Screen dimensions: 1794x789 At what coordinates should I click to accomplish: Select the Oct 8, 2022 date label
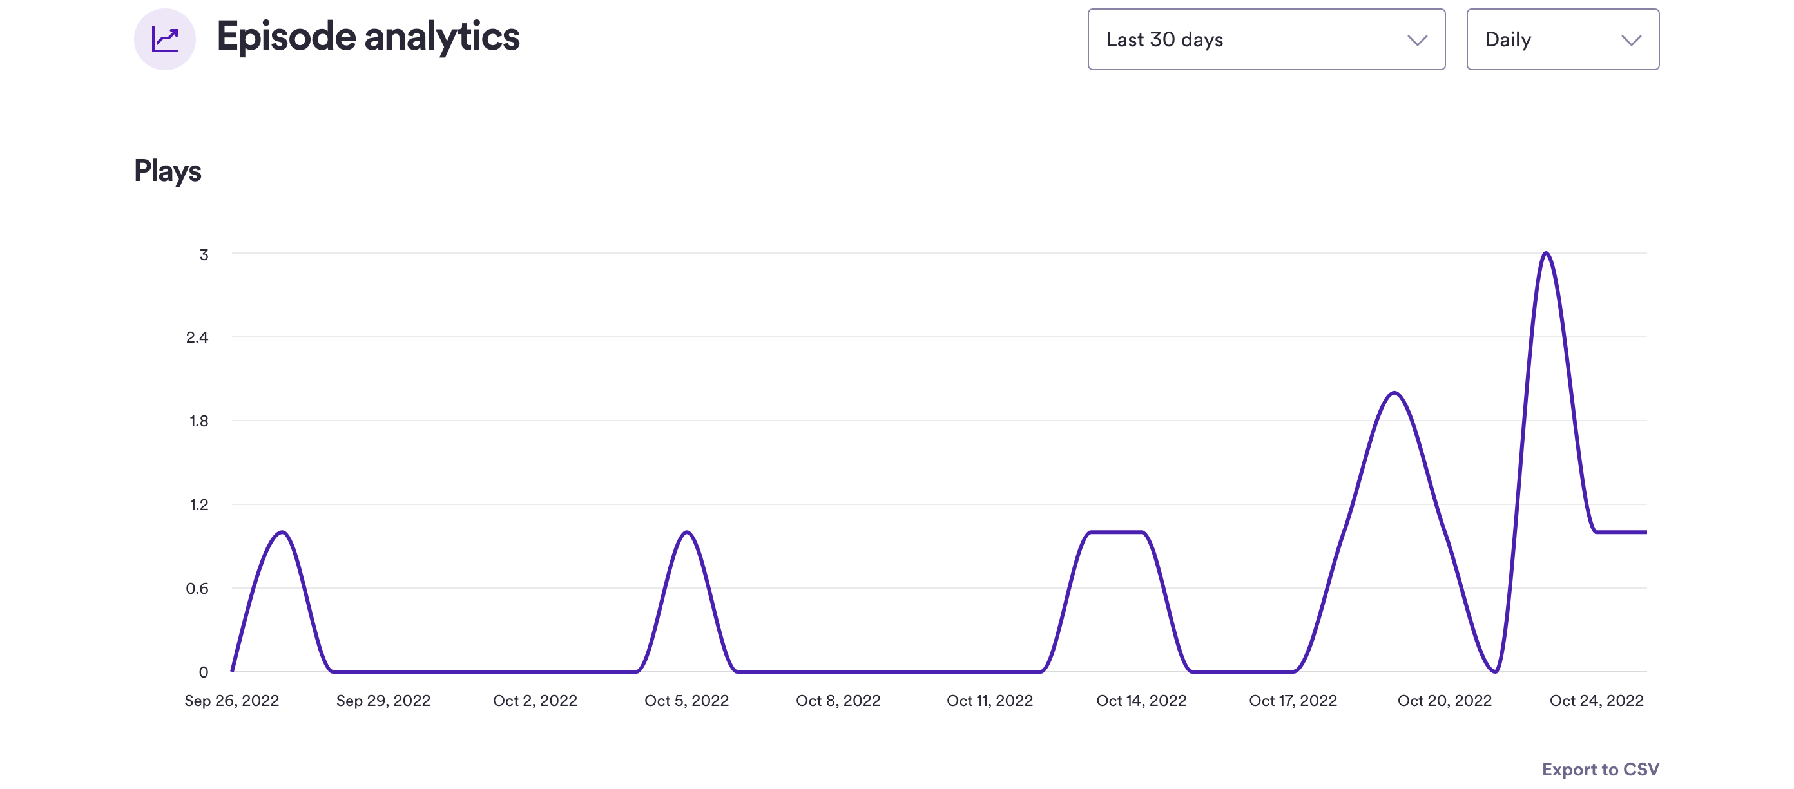pyautogui.click(x=838, y=701)
